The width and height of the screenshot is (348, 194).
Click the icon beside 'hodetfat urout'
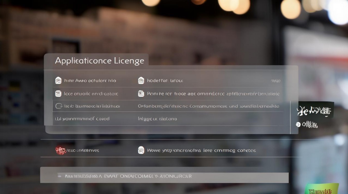(x=141, y=80)
